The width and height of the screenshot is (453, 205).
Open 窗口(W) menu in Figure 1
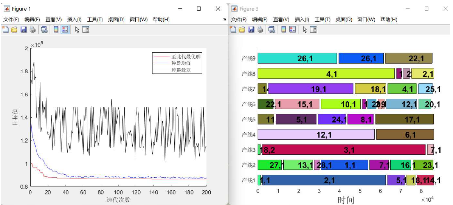pos(139,20)
